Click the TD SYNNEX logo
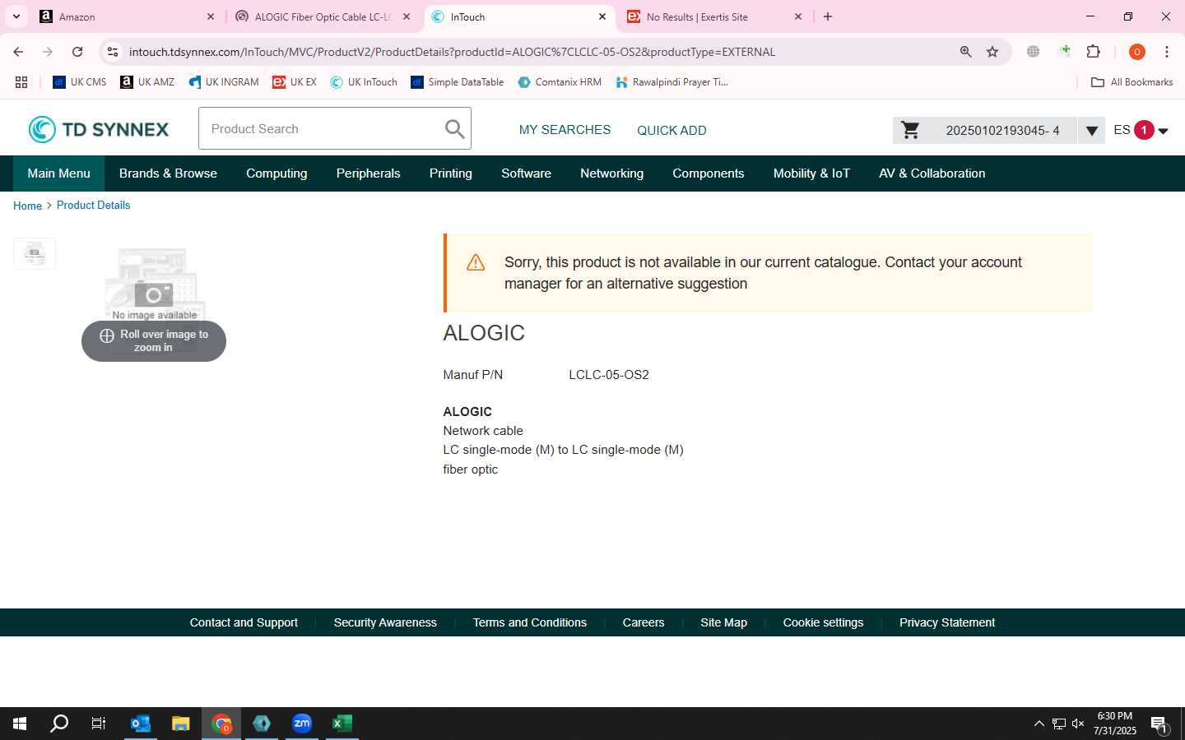1185x740 pixels. pyautogui.click(x=99, y=129)
